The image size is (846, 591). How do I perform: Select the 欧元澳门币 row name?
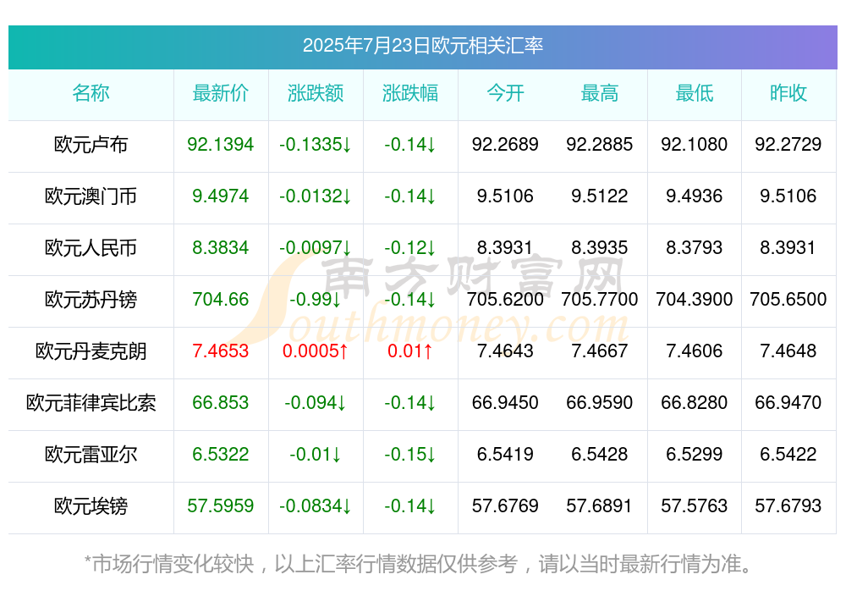point(91,196)
